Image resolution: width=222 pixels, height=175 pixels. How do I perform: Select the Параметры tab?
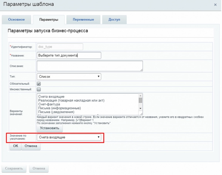(48, 20)
